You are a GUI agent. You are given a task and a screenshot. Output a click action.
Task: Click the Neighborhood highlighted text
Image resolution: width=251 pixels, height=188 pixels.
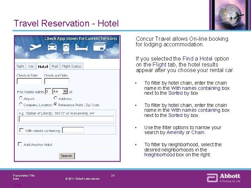click(x=159, y=155)
